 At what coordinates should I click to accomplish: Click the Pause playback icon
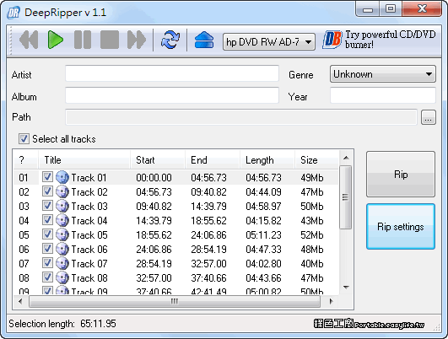83,40
